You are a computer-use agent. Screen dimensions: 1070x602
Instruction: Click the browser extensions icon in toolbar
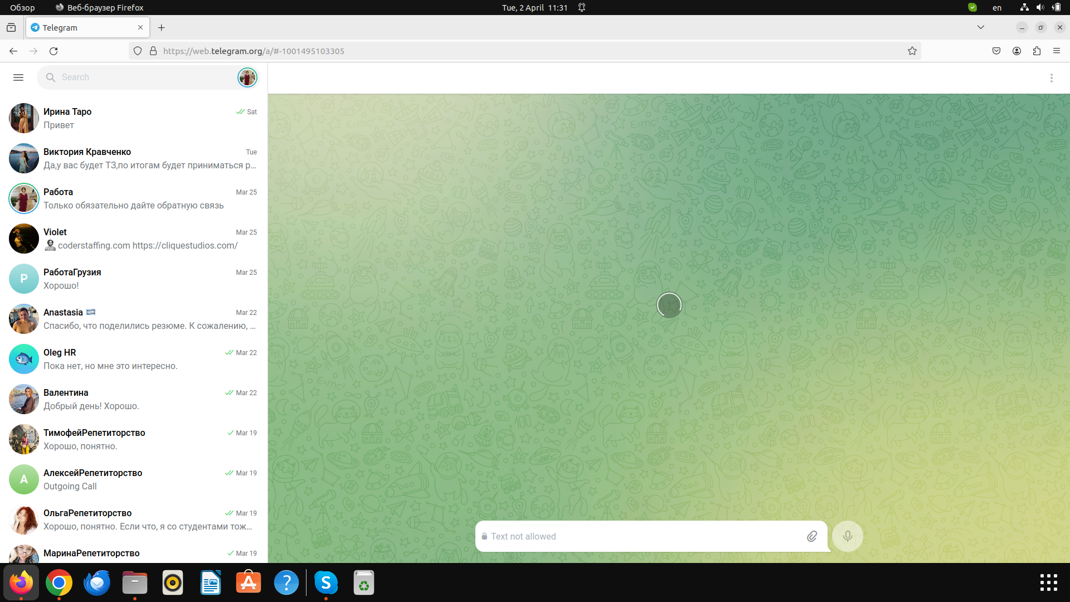pos(1037,51)
